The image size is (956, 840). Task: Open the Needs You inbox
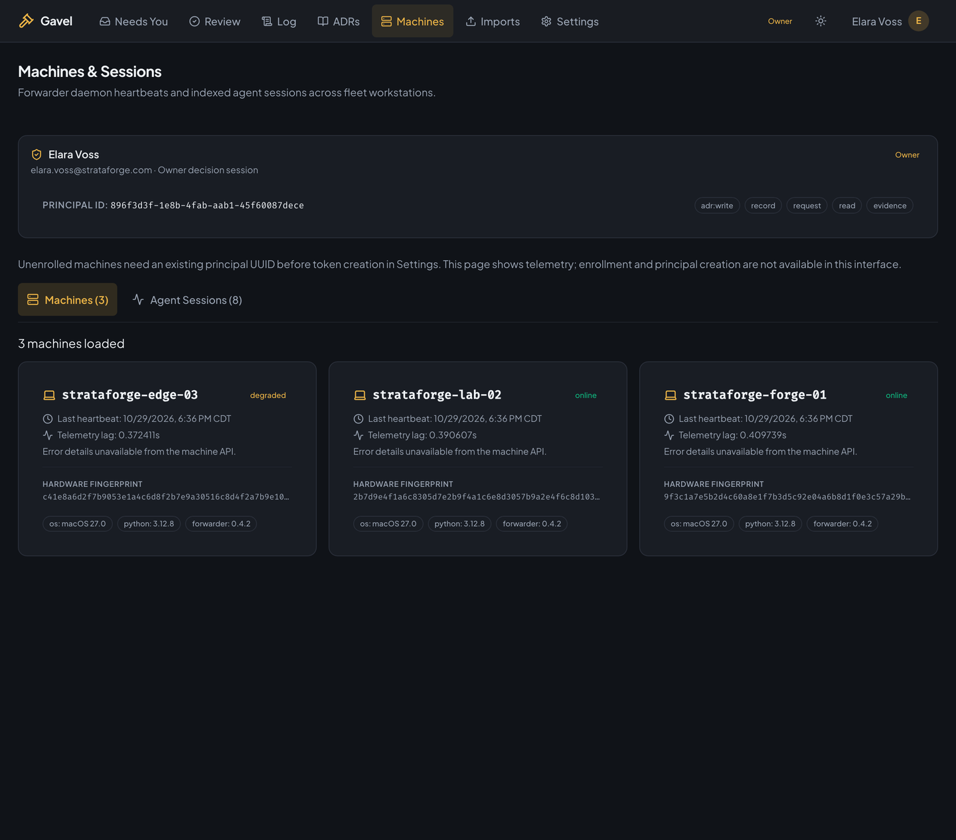click(x=133, y=21)
